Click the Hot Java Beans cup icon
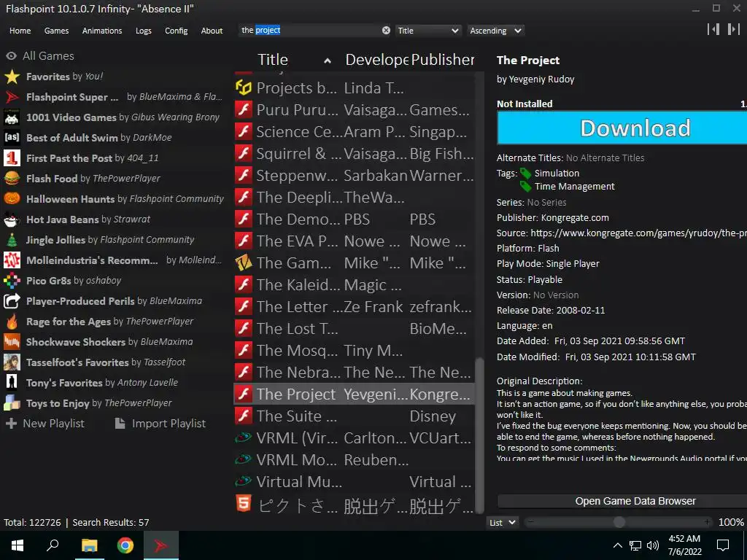The image size is (747, 560). (12, 219)
